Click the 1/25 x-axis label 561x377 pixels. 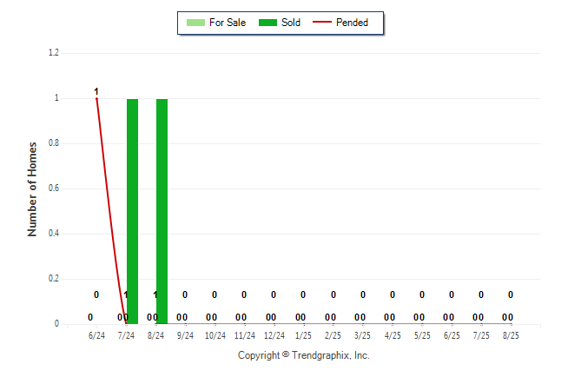click(x=303, y=335)
